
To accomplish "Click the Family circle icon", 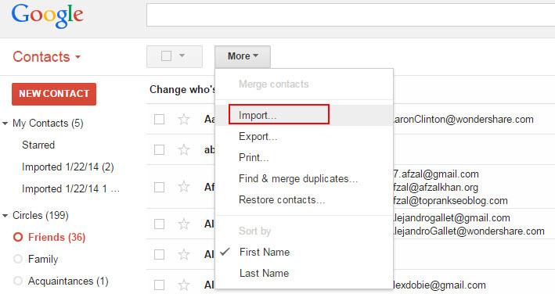I will pyautogui.click(x=18, y=259).
